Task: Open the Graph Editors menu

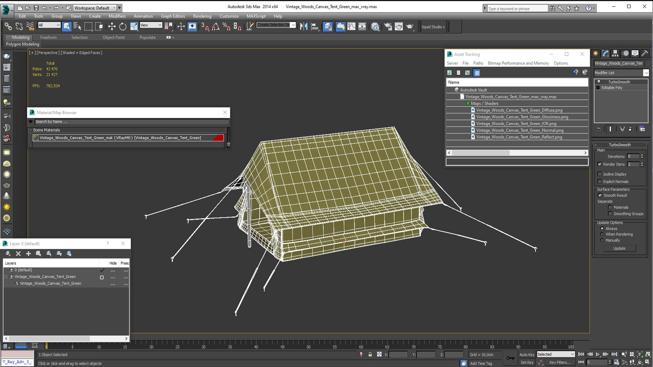Action: coord(173,16)
